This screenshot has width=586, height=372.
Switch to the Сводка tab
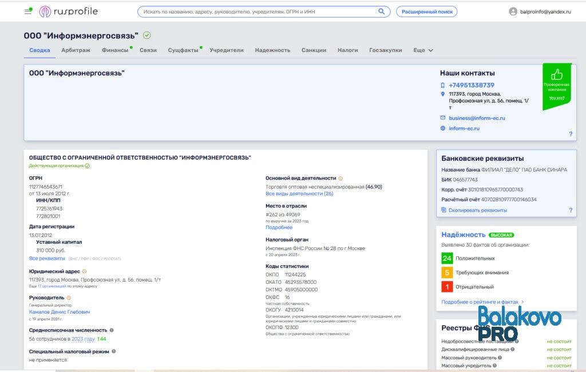(39, 50)
